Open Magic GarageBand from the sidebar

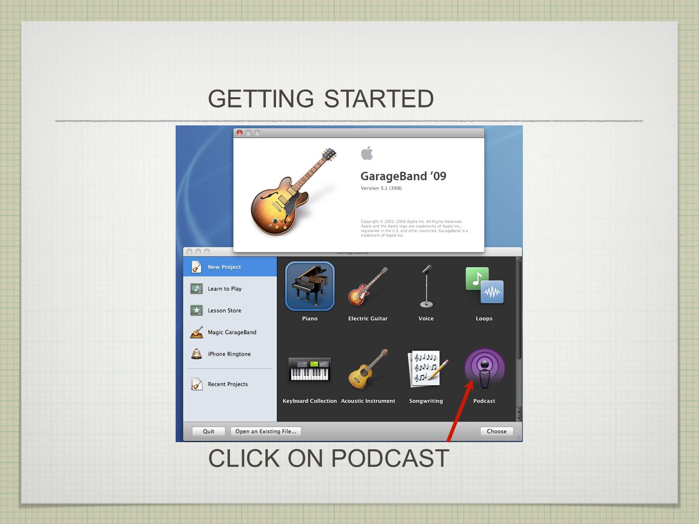click(x=230, y=332)
